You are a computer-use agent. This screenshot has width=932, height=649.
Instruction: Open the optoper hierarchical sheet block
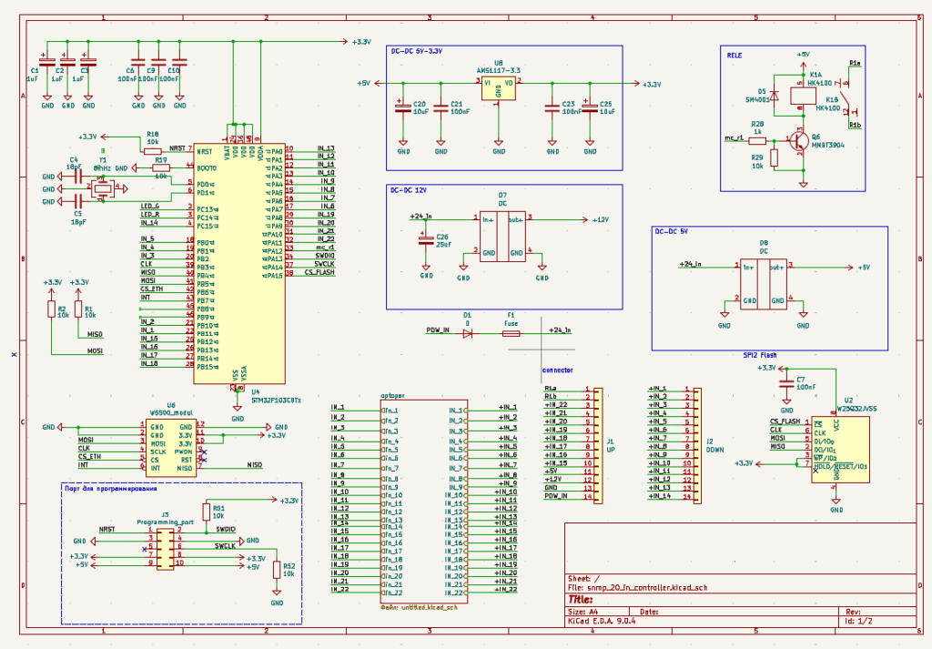pyautogui.click(x=423, y=501)
